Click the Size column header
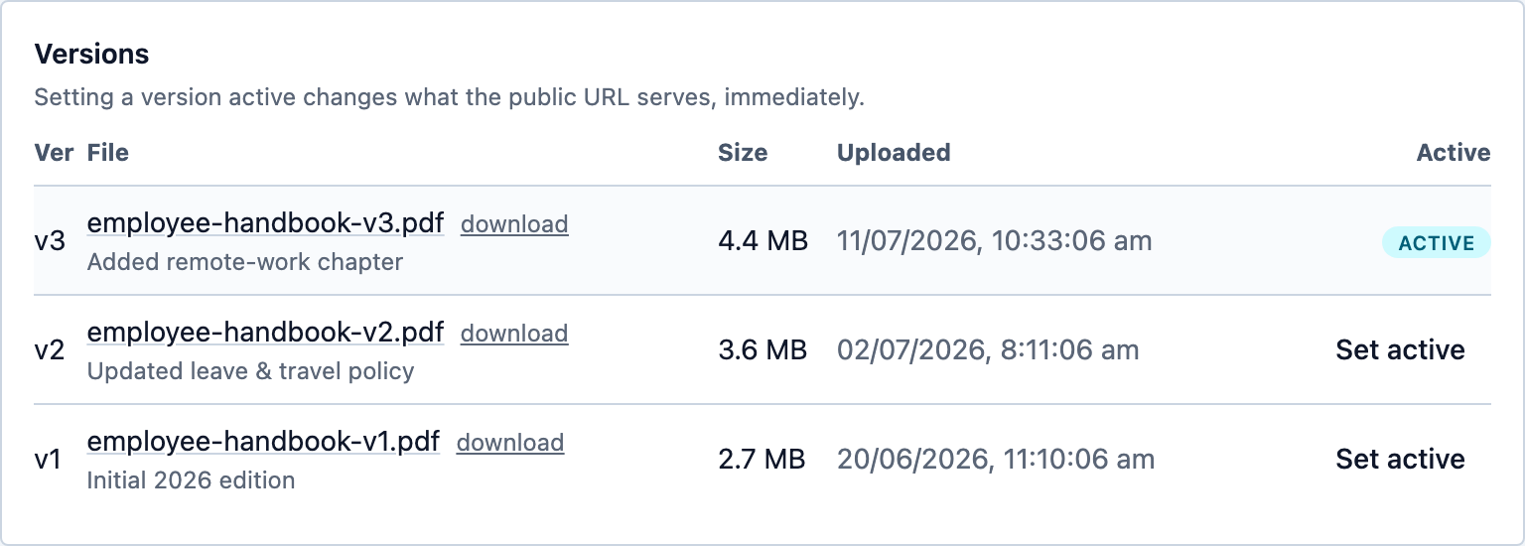 coord(743,153)
